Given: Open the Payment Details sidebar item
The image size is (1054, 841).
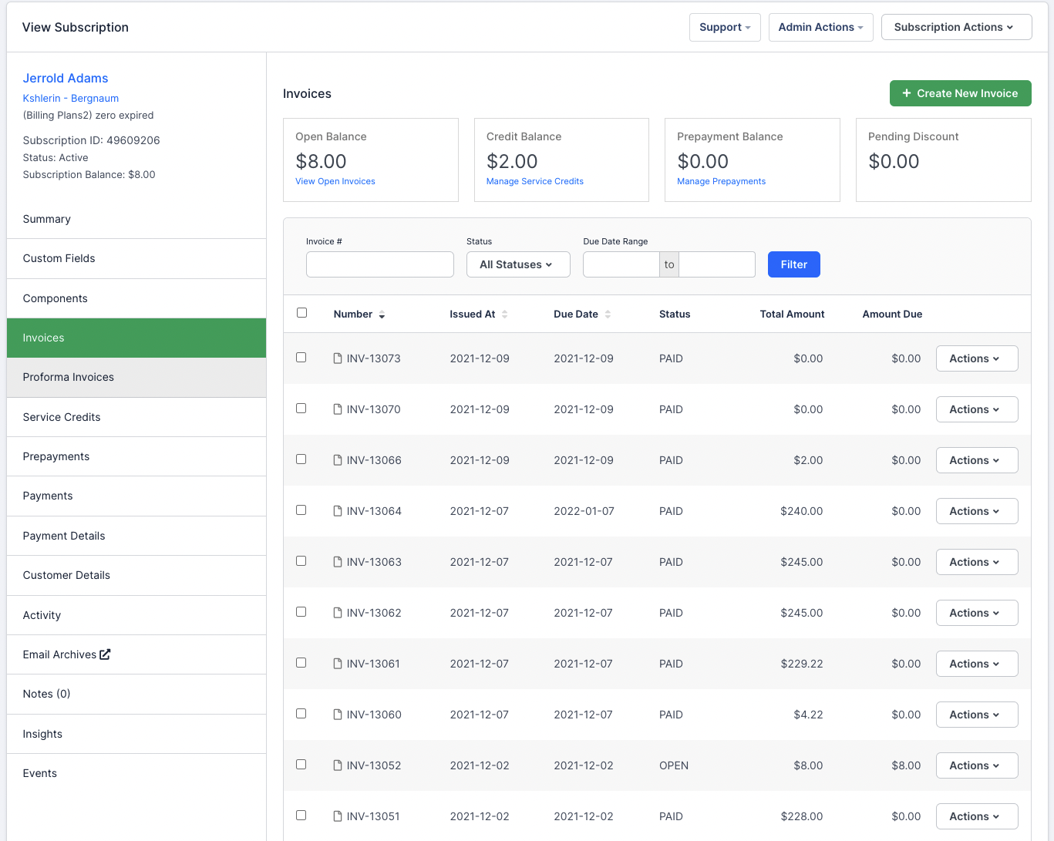Looking at the screenshot, I should coord(64,536).
